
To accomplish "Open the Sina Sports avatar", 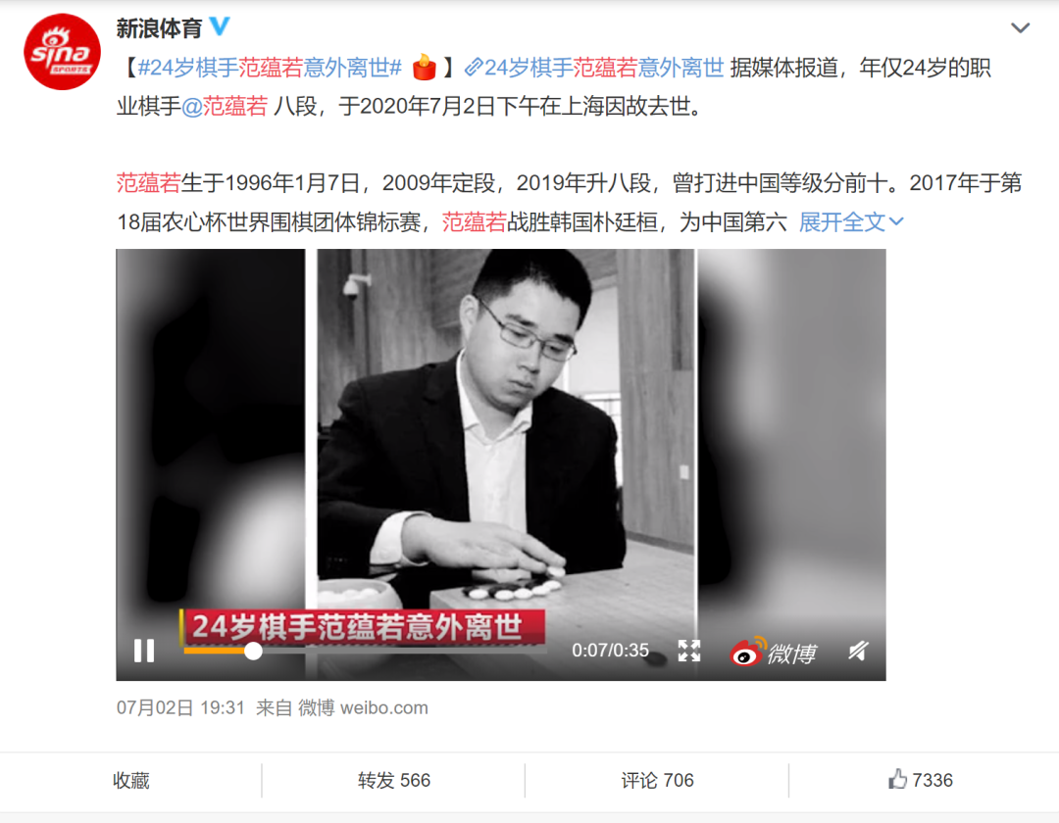I will pos(62,52).
